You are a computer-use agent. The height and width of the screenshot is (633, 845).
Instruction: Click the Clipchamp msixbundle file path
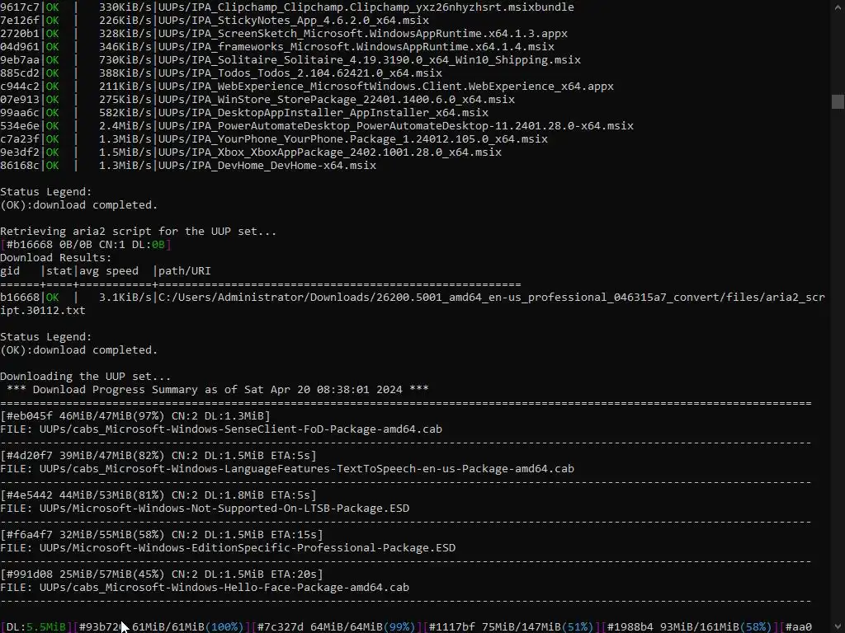366,7
